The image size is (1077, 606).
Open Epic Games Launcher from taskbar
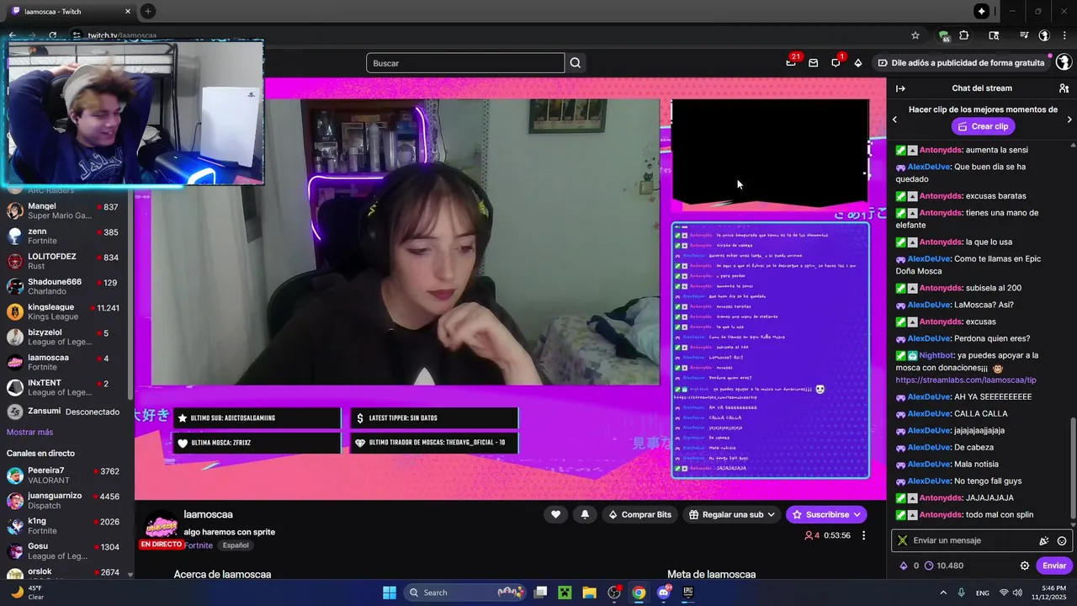687,593
